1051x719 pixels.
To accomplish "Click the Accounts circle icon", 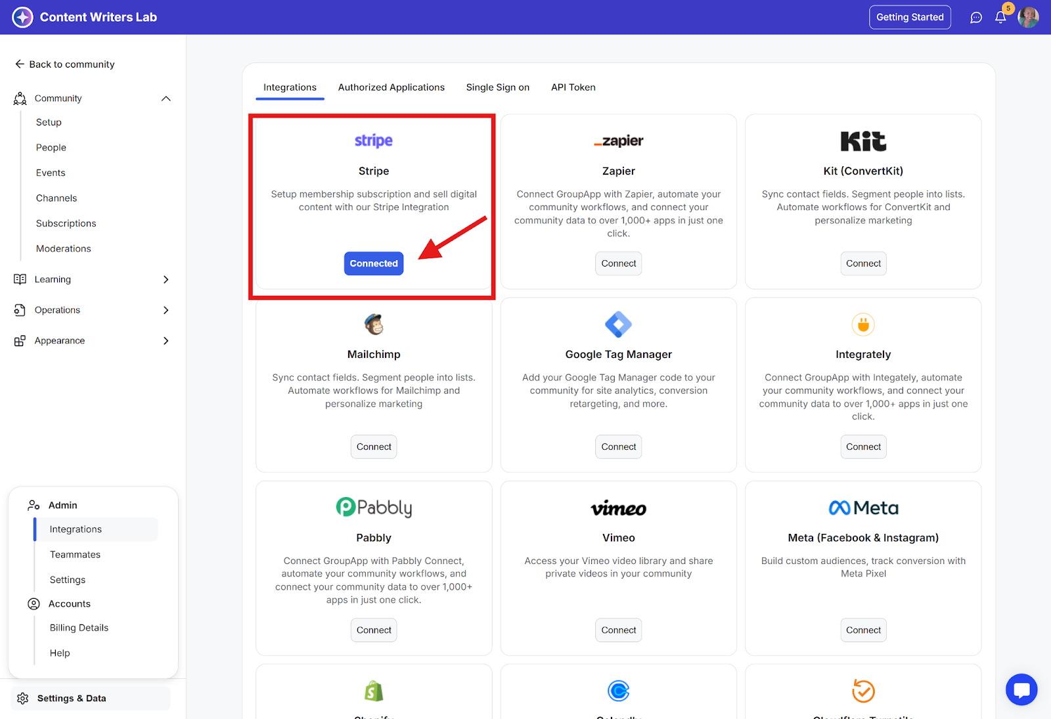I will tap(34, 604).
